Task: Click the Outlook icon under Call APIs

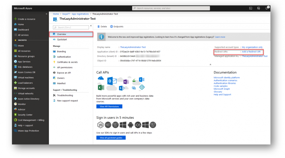Action: pos(111,81)
